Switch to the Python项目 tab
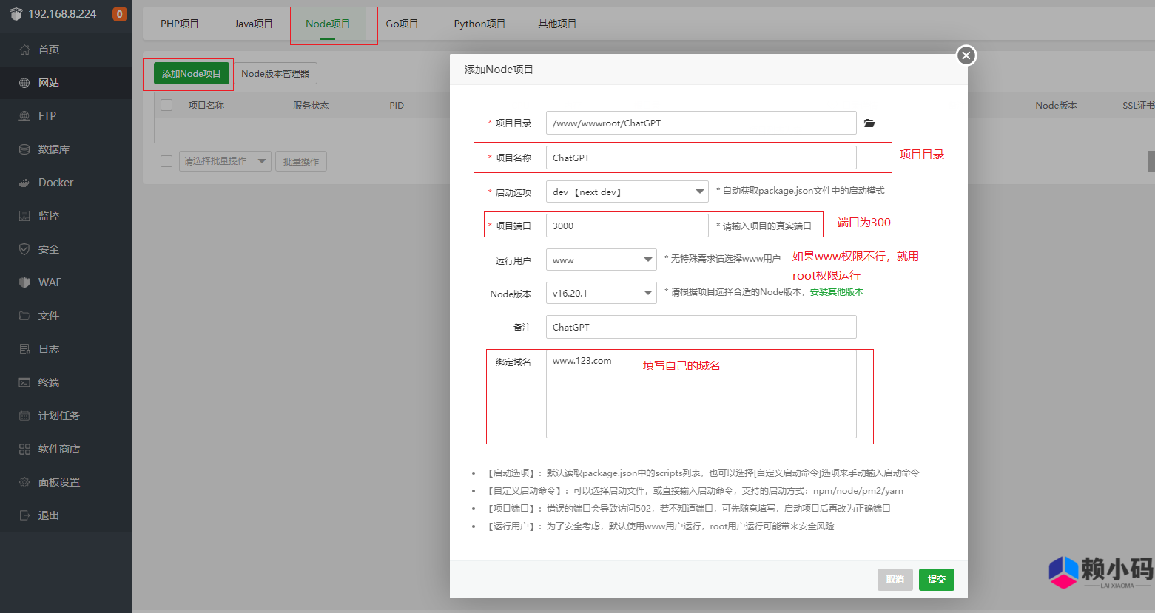The image size is (1155, 613). coord(479,23)
